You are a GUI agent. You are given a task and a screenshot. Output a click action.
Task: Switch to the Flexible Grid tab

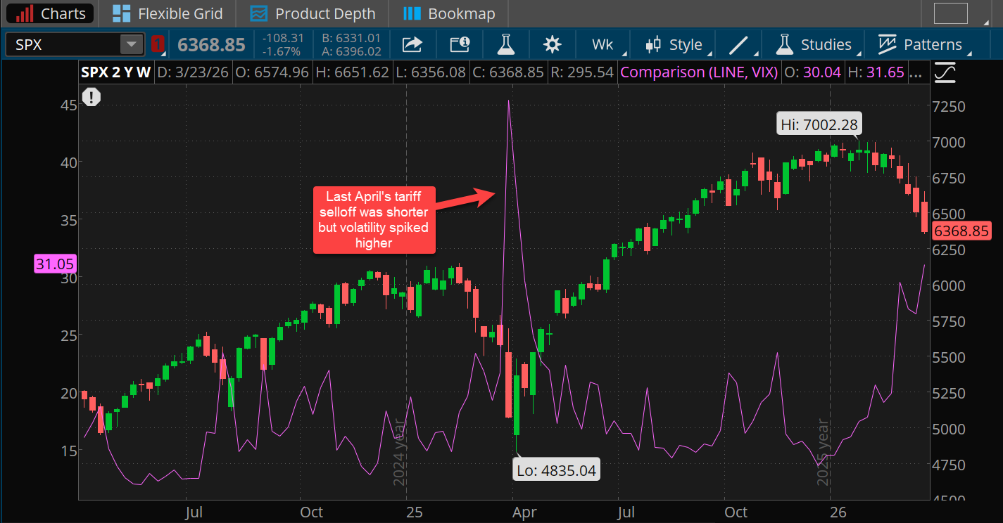coord(167,13)
